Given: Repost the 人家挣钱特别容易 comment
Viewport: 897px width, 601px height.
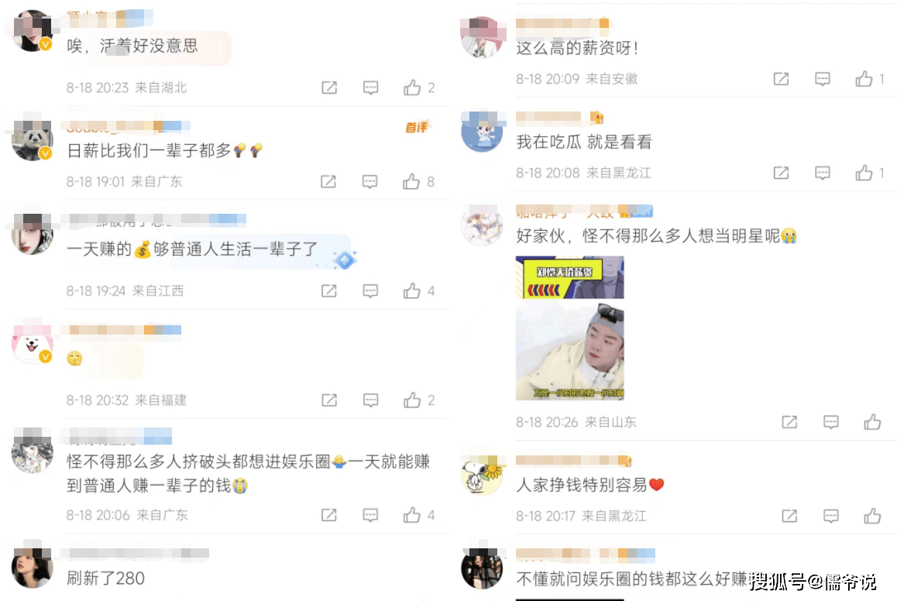Looking at the screenshot, I should pos(789,517).
